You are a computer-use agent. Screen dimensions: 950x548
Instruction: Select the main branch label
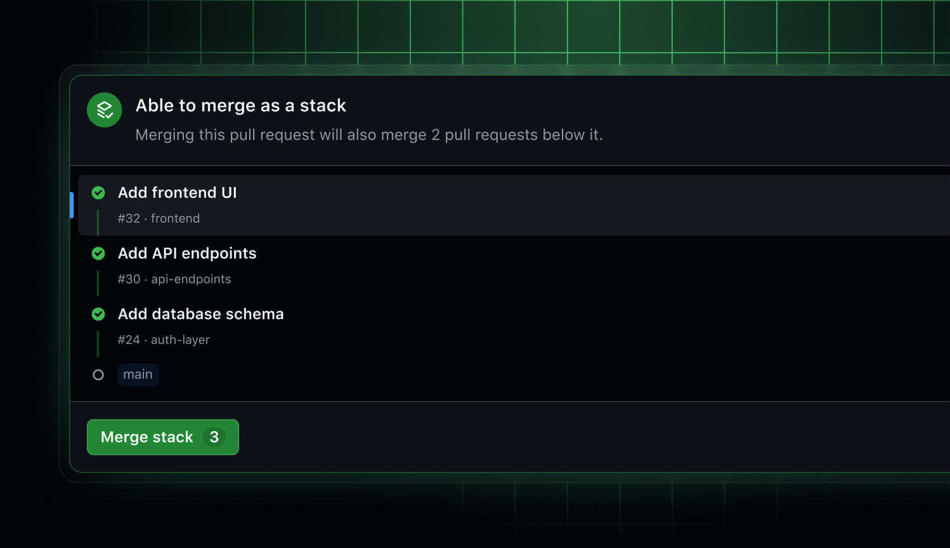tap(138, 374)
